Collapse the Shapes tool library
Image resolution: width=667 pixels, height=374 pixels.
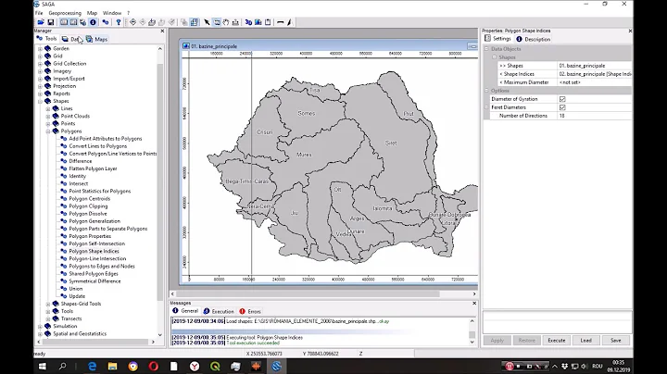[x=41, y=101]
